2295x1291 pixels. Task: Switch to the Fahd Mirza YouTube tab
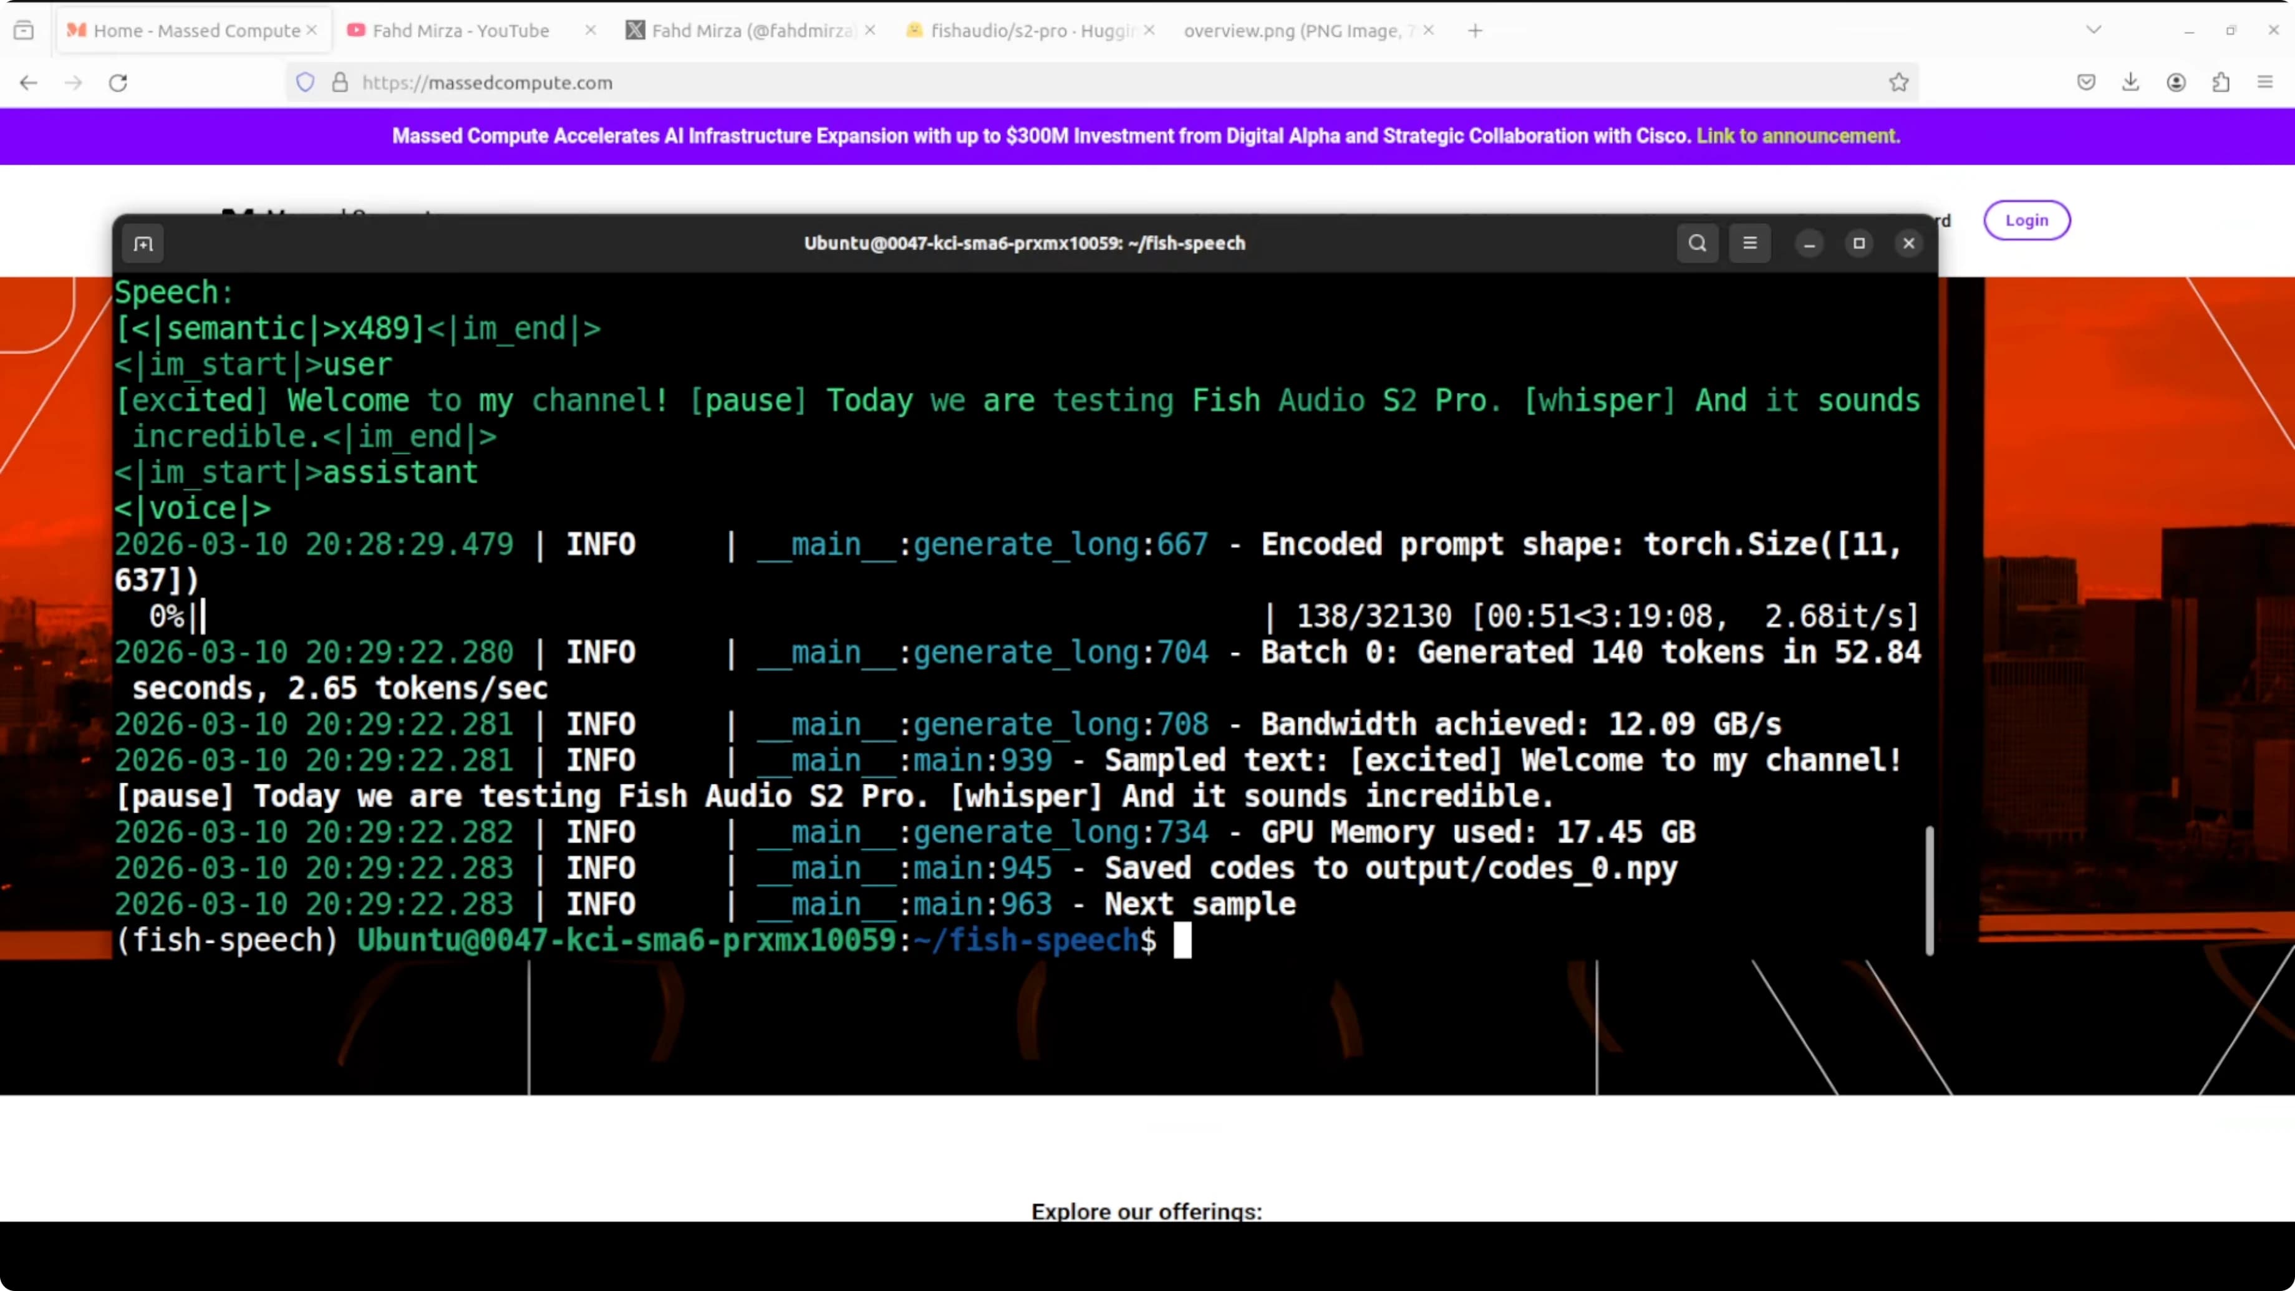(460, 29)
